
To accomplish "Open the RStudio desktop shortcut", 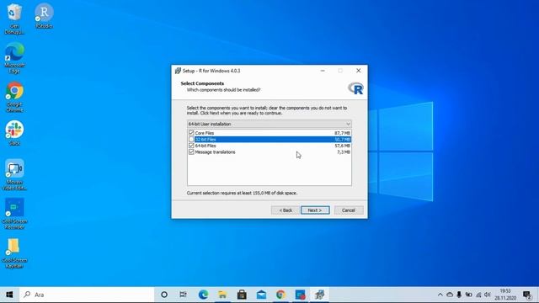I will (x=44, y=16).
